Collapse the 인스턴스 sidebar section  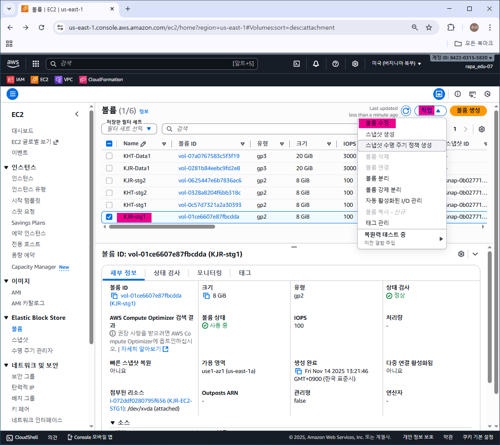(x=6, y=168)
